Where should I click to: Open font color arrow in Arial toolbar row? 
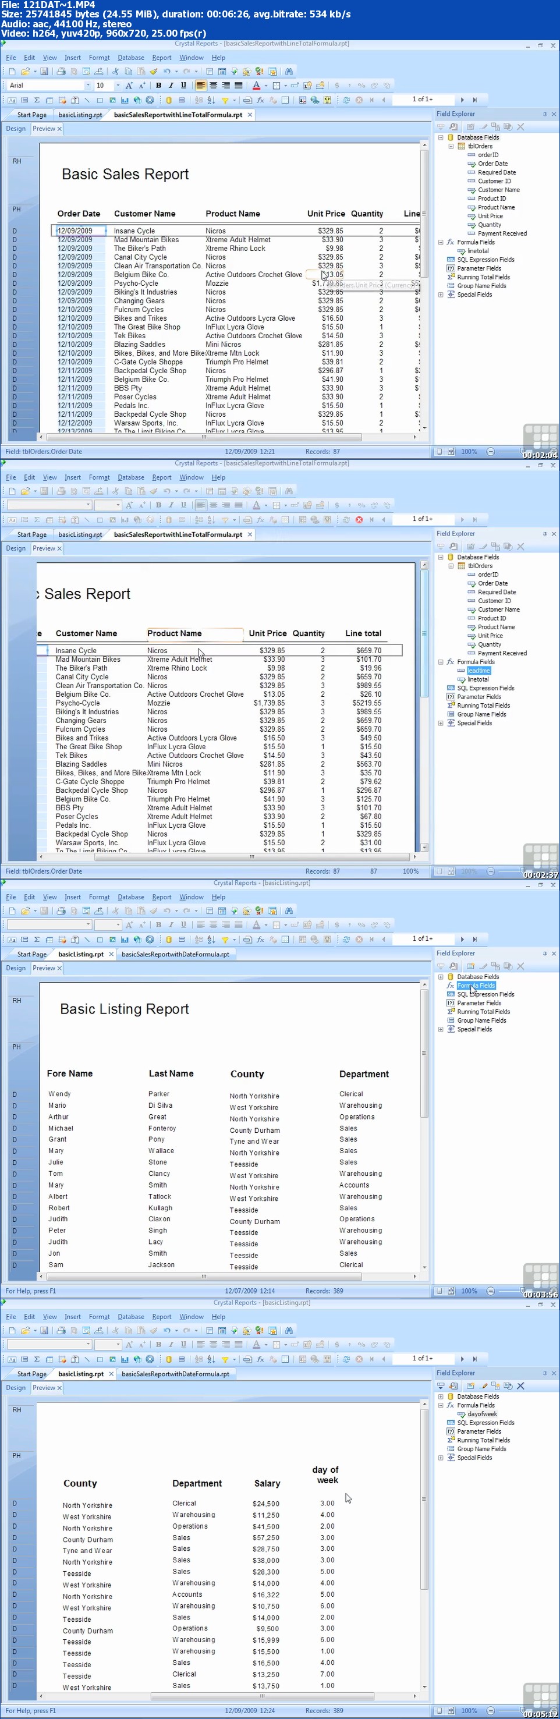(264, 86)
